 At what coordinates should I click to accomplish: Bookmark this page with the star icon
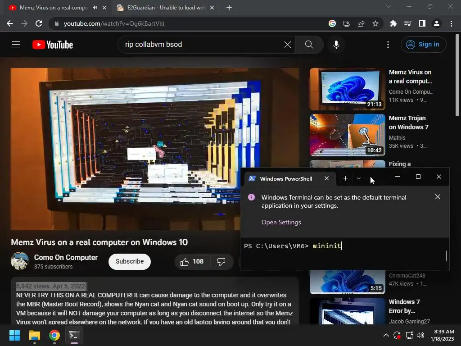[375, 23]
